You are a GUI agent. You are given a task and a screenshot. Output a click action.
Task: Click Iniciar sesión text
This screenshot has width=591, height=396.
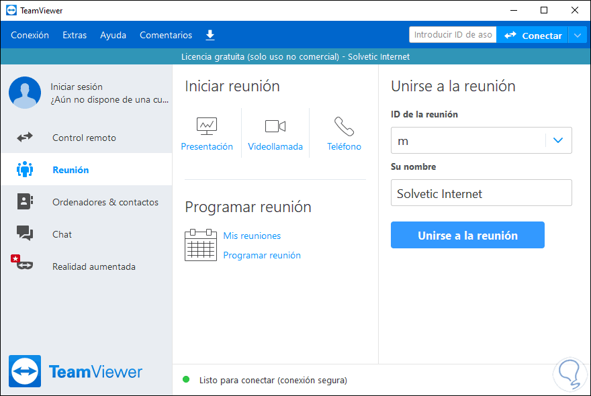77,87
